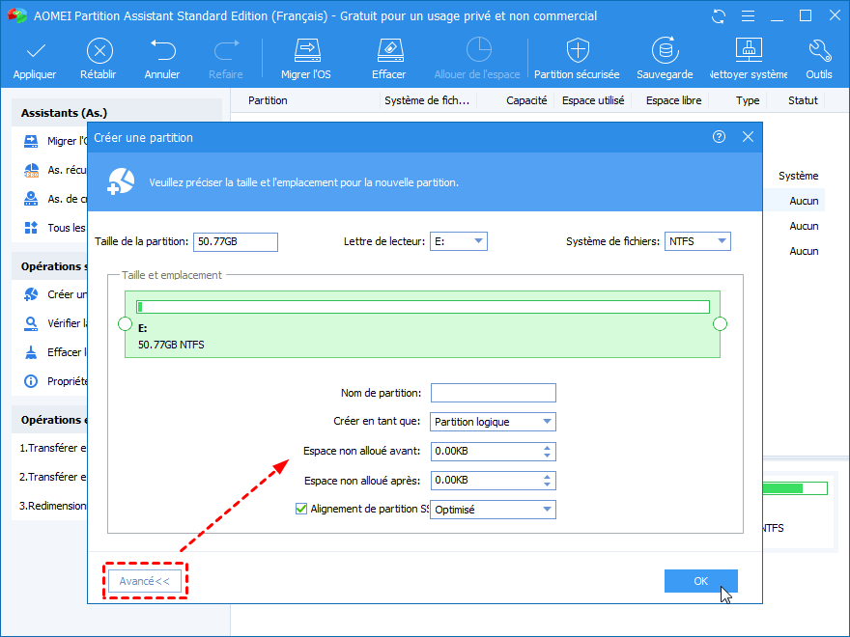The width and height of the screenshot is (850, 637).
Task: Click the Capacité column header
Action: (526, 100)
